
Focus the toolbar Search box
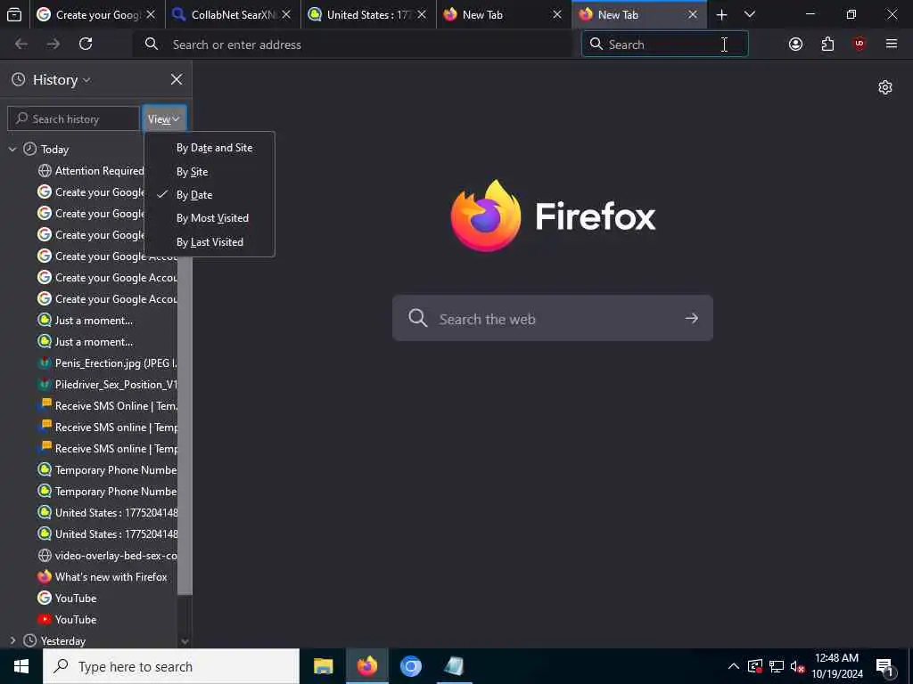665,45
